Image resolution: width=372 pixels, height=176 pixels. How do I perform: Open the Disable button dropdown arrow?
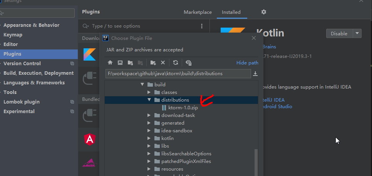click(x=357, y=33)
